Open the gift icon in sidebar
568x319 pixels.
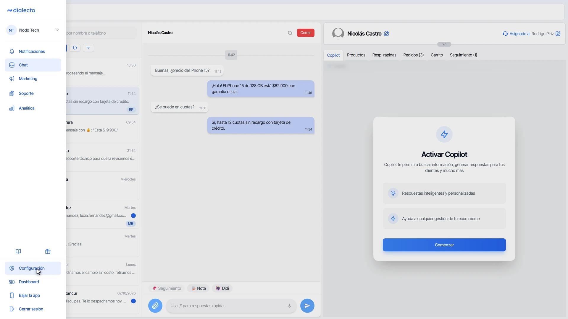tap(48, 251)
